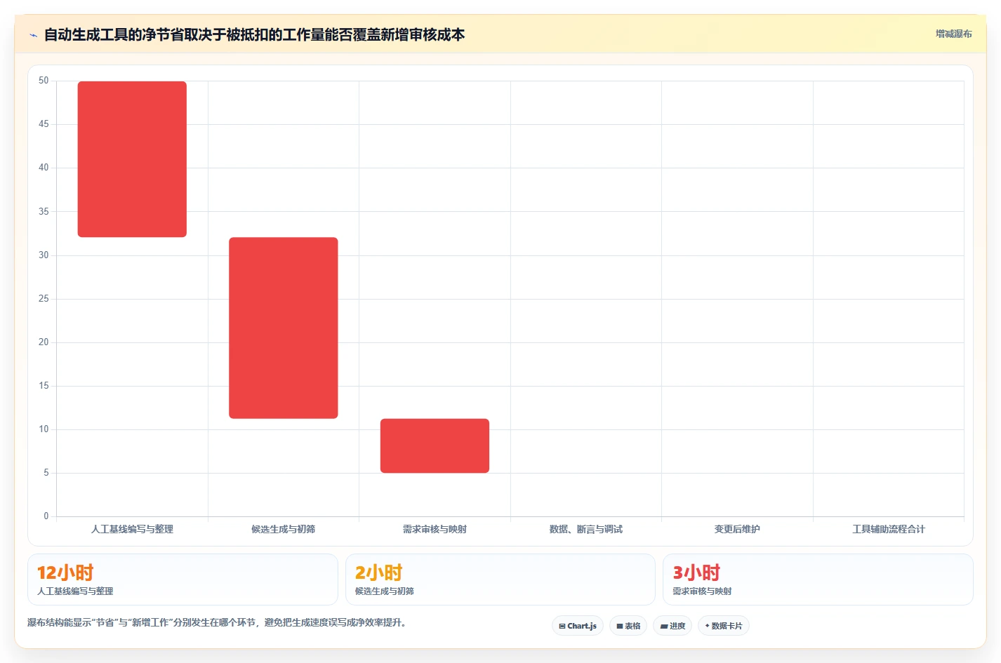The height and width of the screenshot is (663, 1001).
Task: Click the x-axis label 需求审核与映射
Action: click(435, 529)
